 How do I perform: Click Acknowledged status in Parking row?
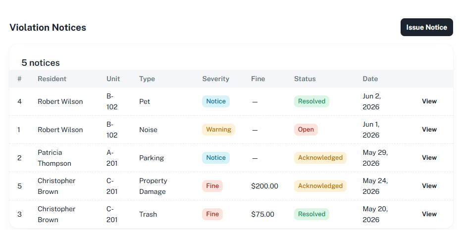pos(320,158)
